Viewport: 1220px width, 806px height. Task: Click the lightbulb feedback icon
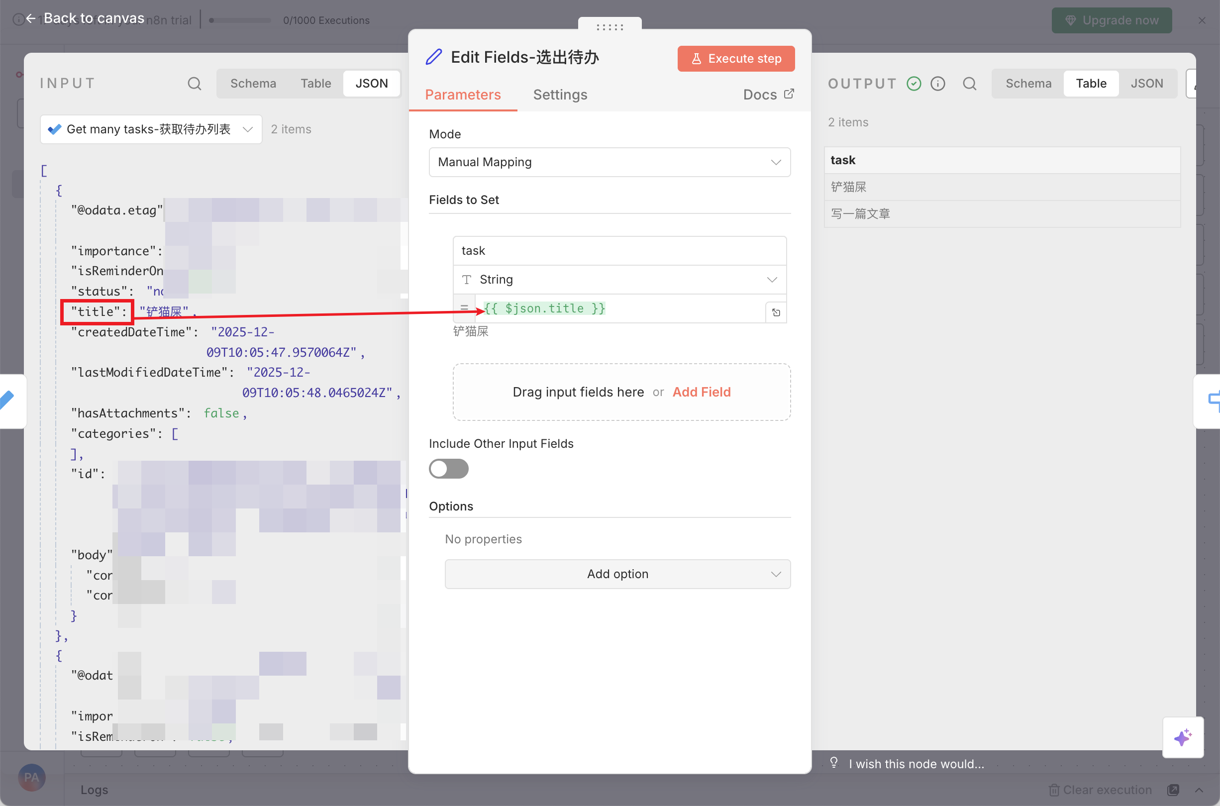[834, 763]
